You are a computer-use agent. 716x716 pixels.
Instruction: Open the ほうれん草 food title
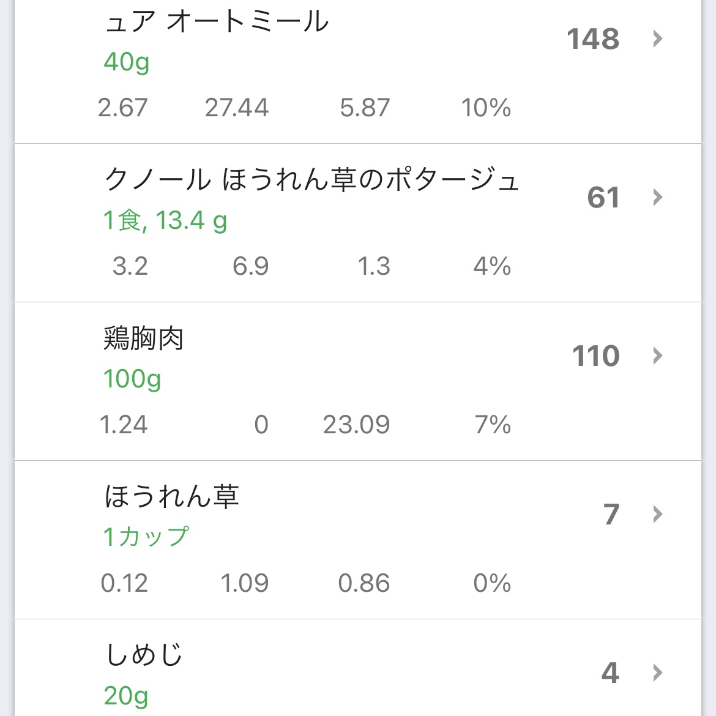[x=171, y=496]
